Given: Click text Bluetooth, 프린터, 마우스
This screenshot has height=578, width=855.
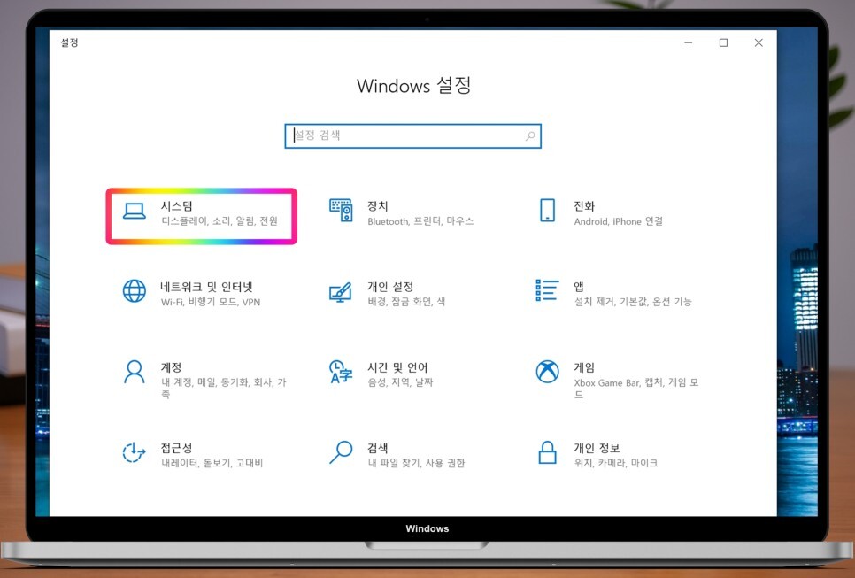Looking at the screenshot, I should tap(420, 220).
